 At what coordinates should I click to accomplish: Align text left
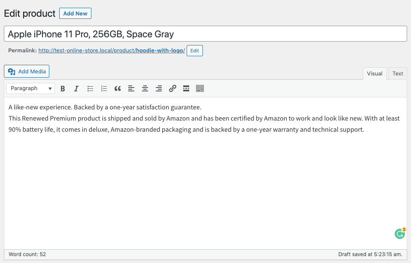[x=131, y=89]
